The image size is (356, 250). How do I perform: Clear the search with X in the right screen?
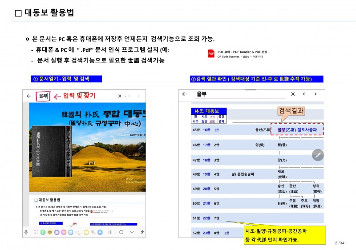tap(293, 94)
